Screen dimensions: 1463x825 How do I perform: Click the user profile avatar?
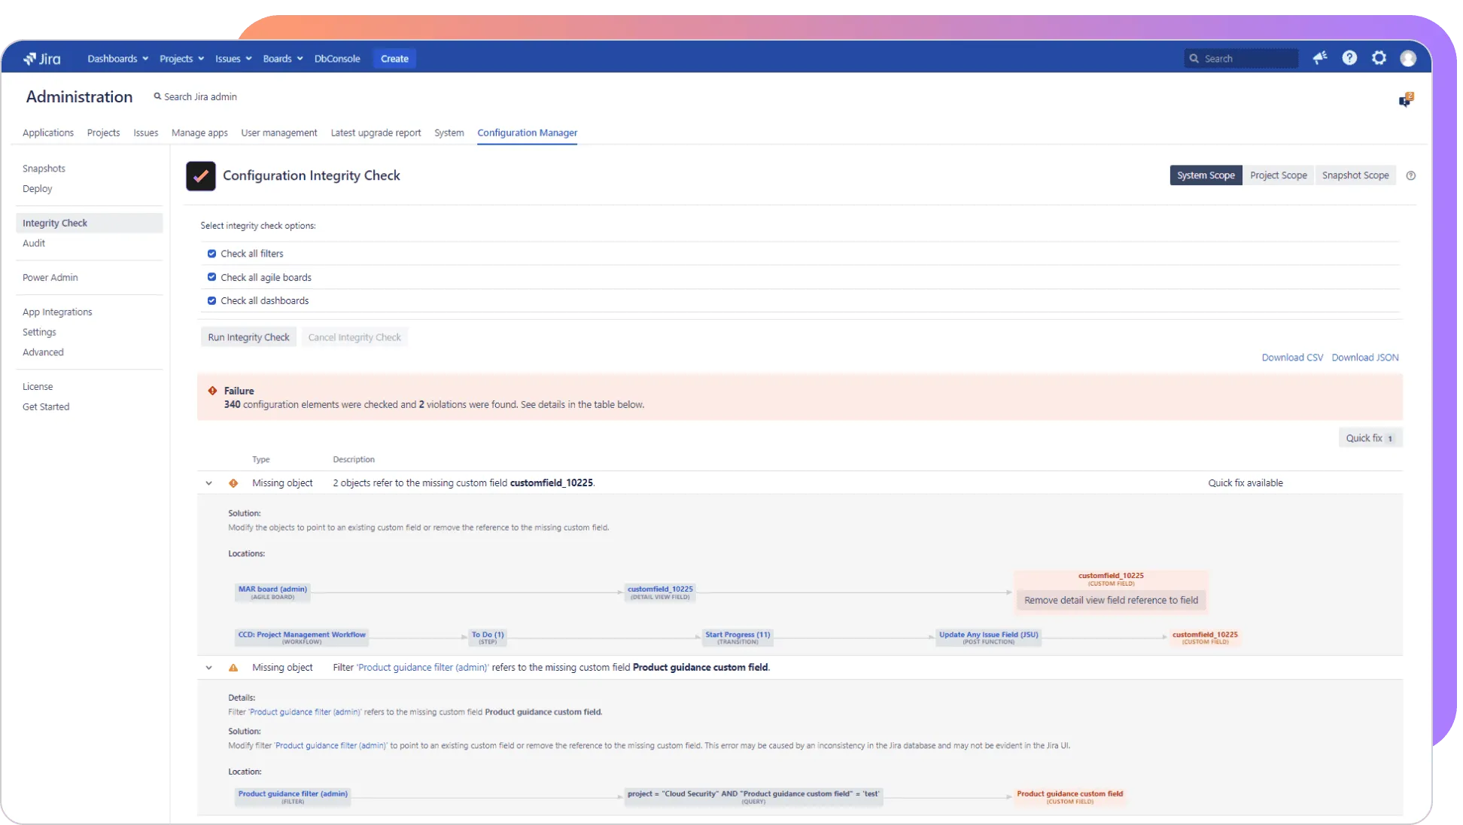(1408, 59)
